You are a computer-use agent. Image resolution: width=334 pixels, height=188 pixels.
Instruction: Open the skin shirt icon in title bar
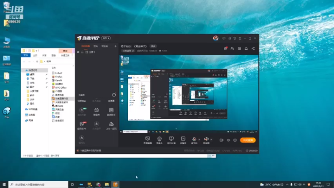click(235, 38)
